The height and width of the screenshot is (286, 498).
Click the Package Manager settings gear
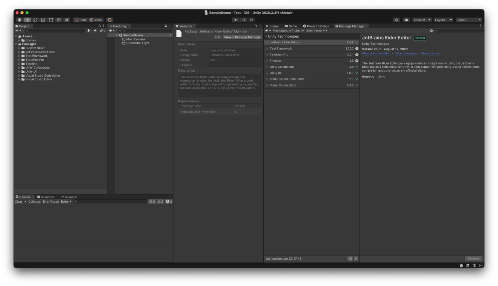(431, 30)
